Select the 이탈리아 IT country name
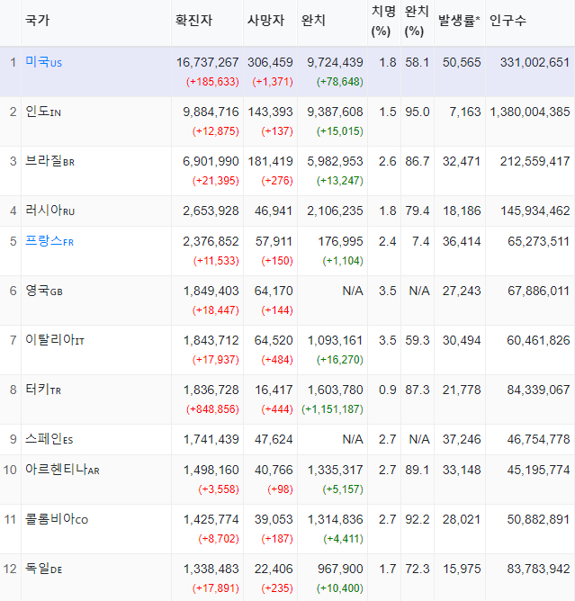This screenshot has height=601, width=575. [x=55, y=340]
